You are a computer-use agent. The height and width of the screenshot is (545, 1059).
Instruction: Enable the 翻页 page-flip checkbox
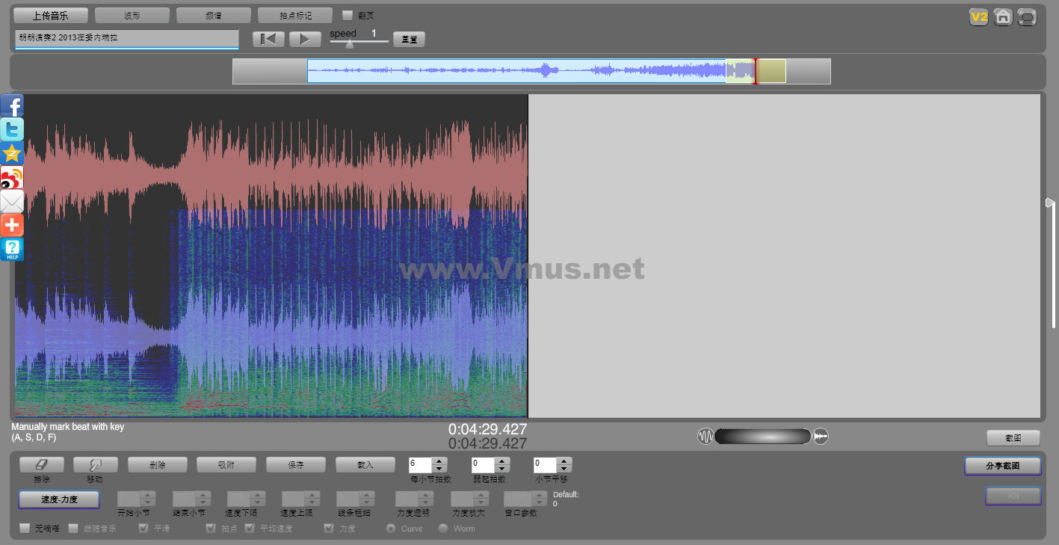click(348, 15)
